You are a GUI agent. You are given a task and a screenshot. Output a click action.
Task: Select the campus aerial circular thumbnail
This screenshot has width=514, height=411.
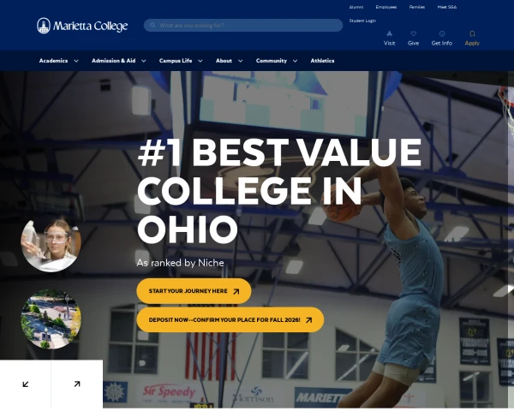coord(51,319)
